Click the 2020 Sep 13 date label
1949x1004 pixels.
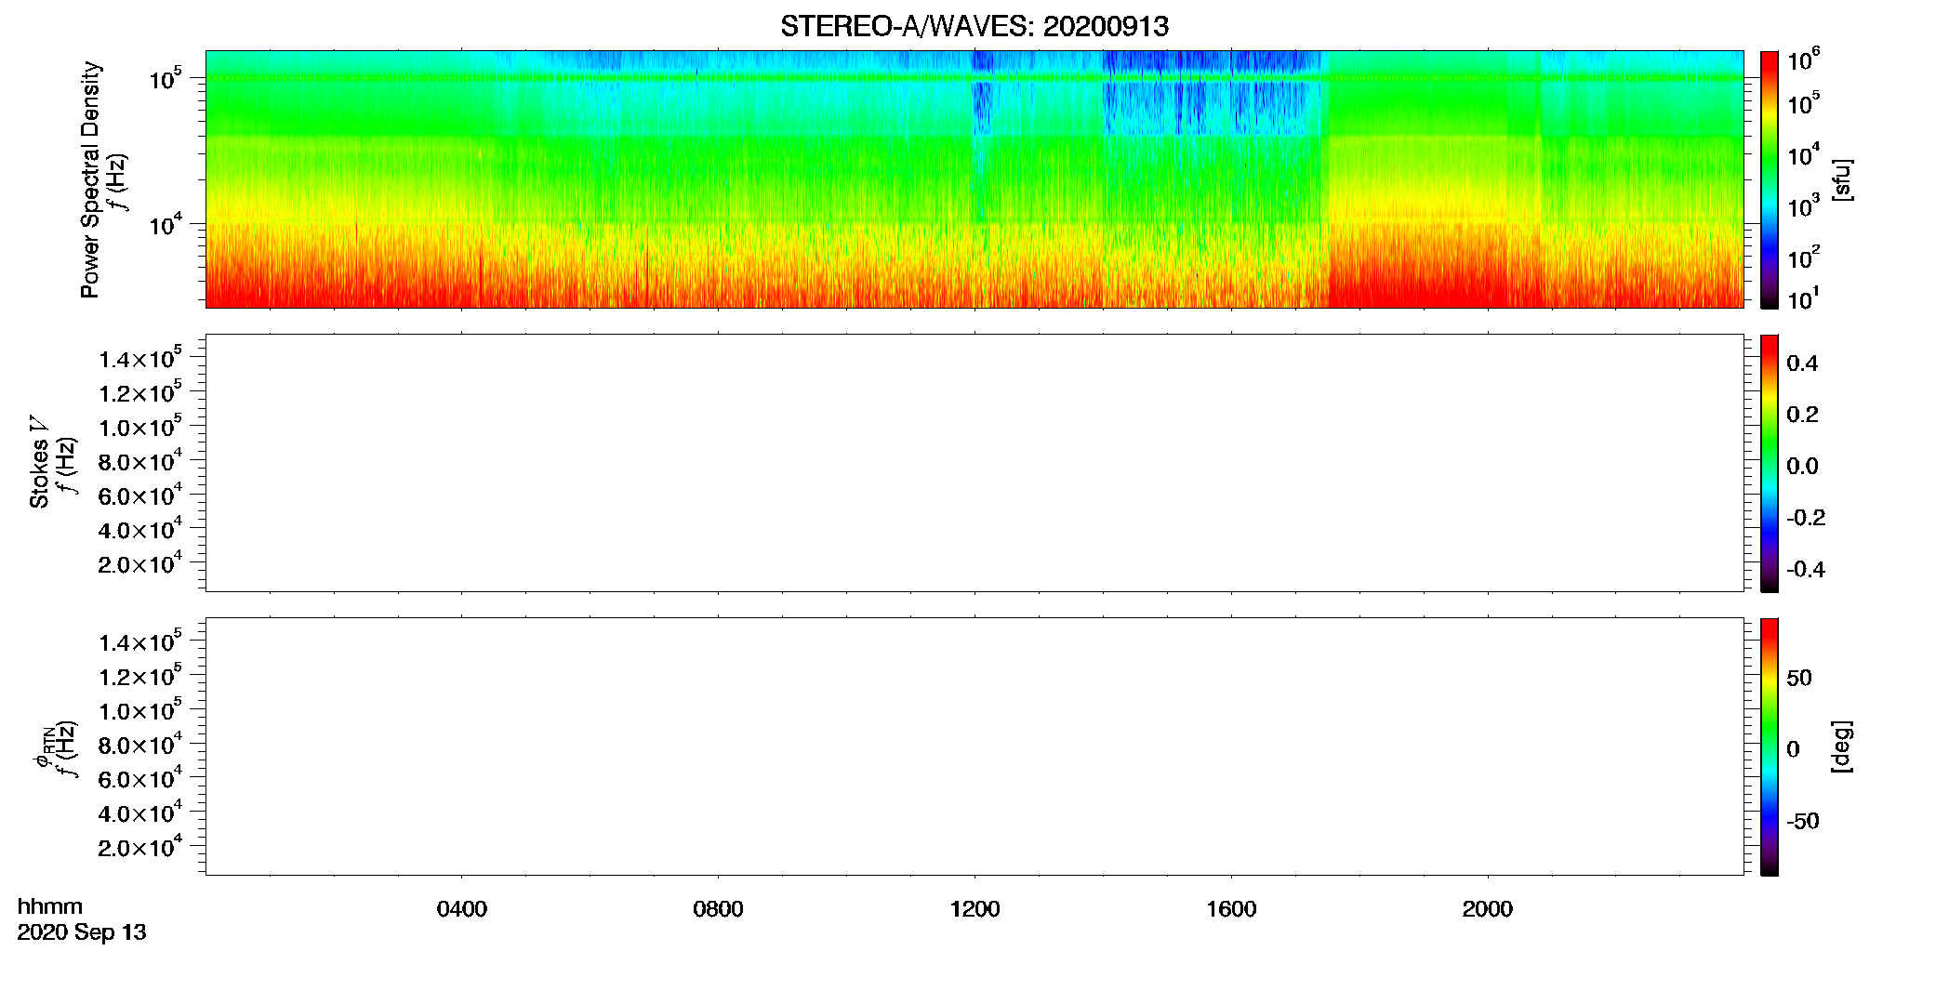(82, 932)
